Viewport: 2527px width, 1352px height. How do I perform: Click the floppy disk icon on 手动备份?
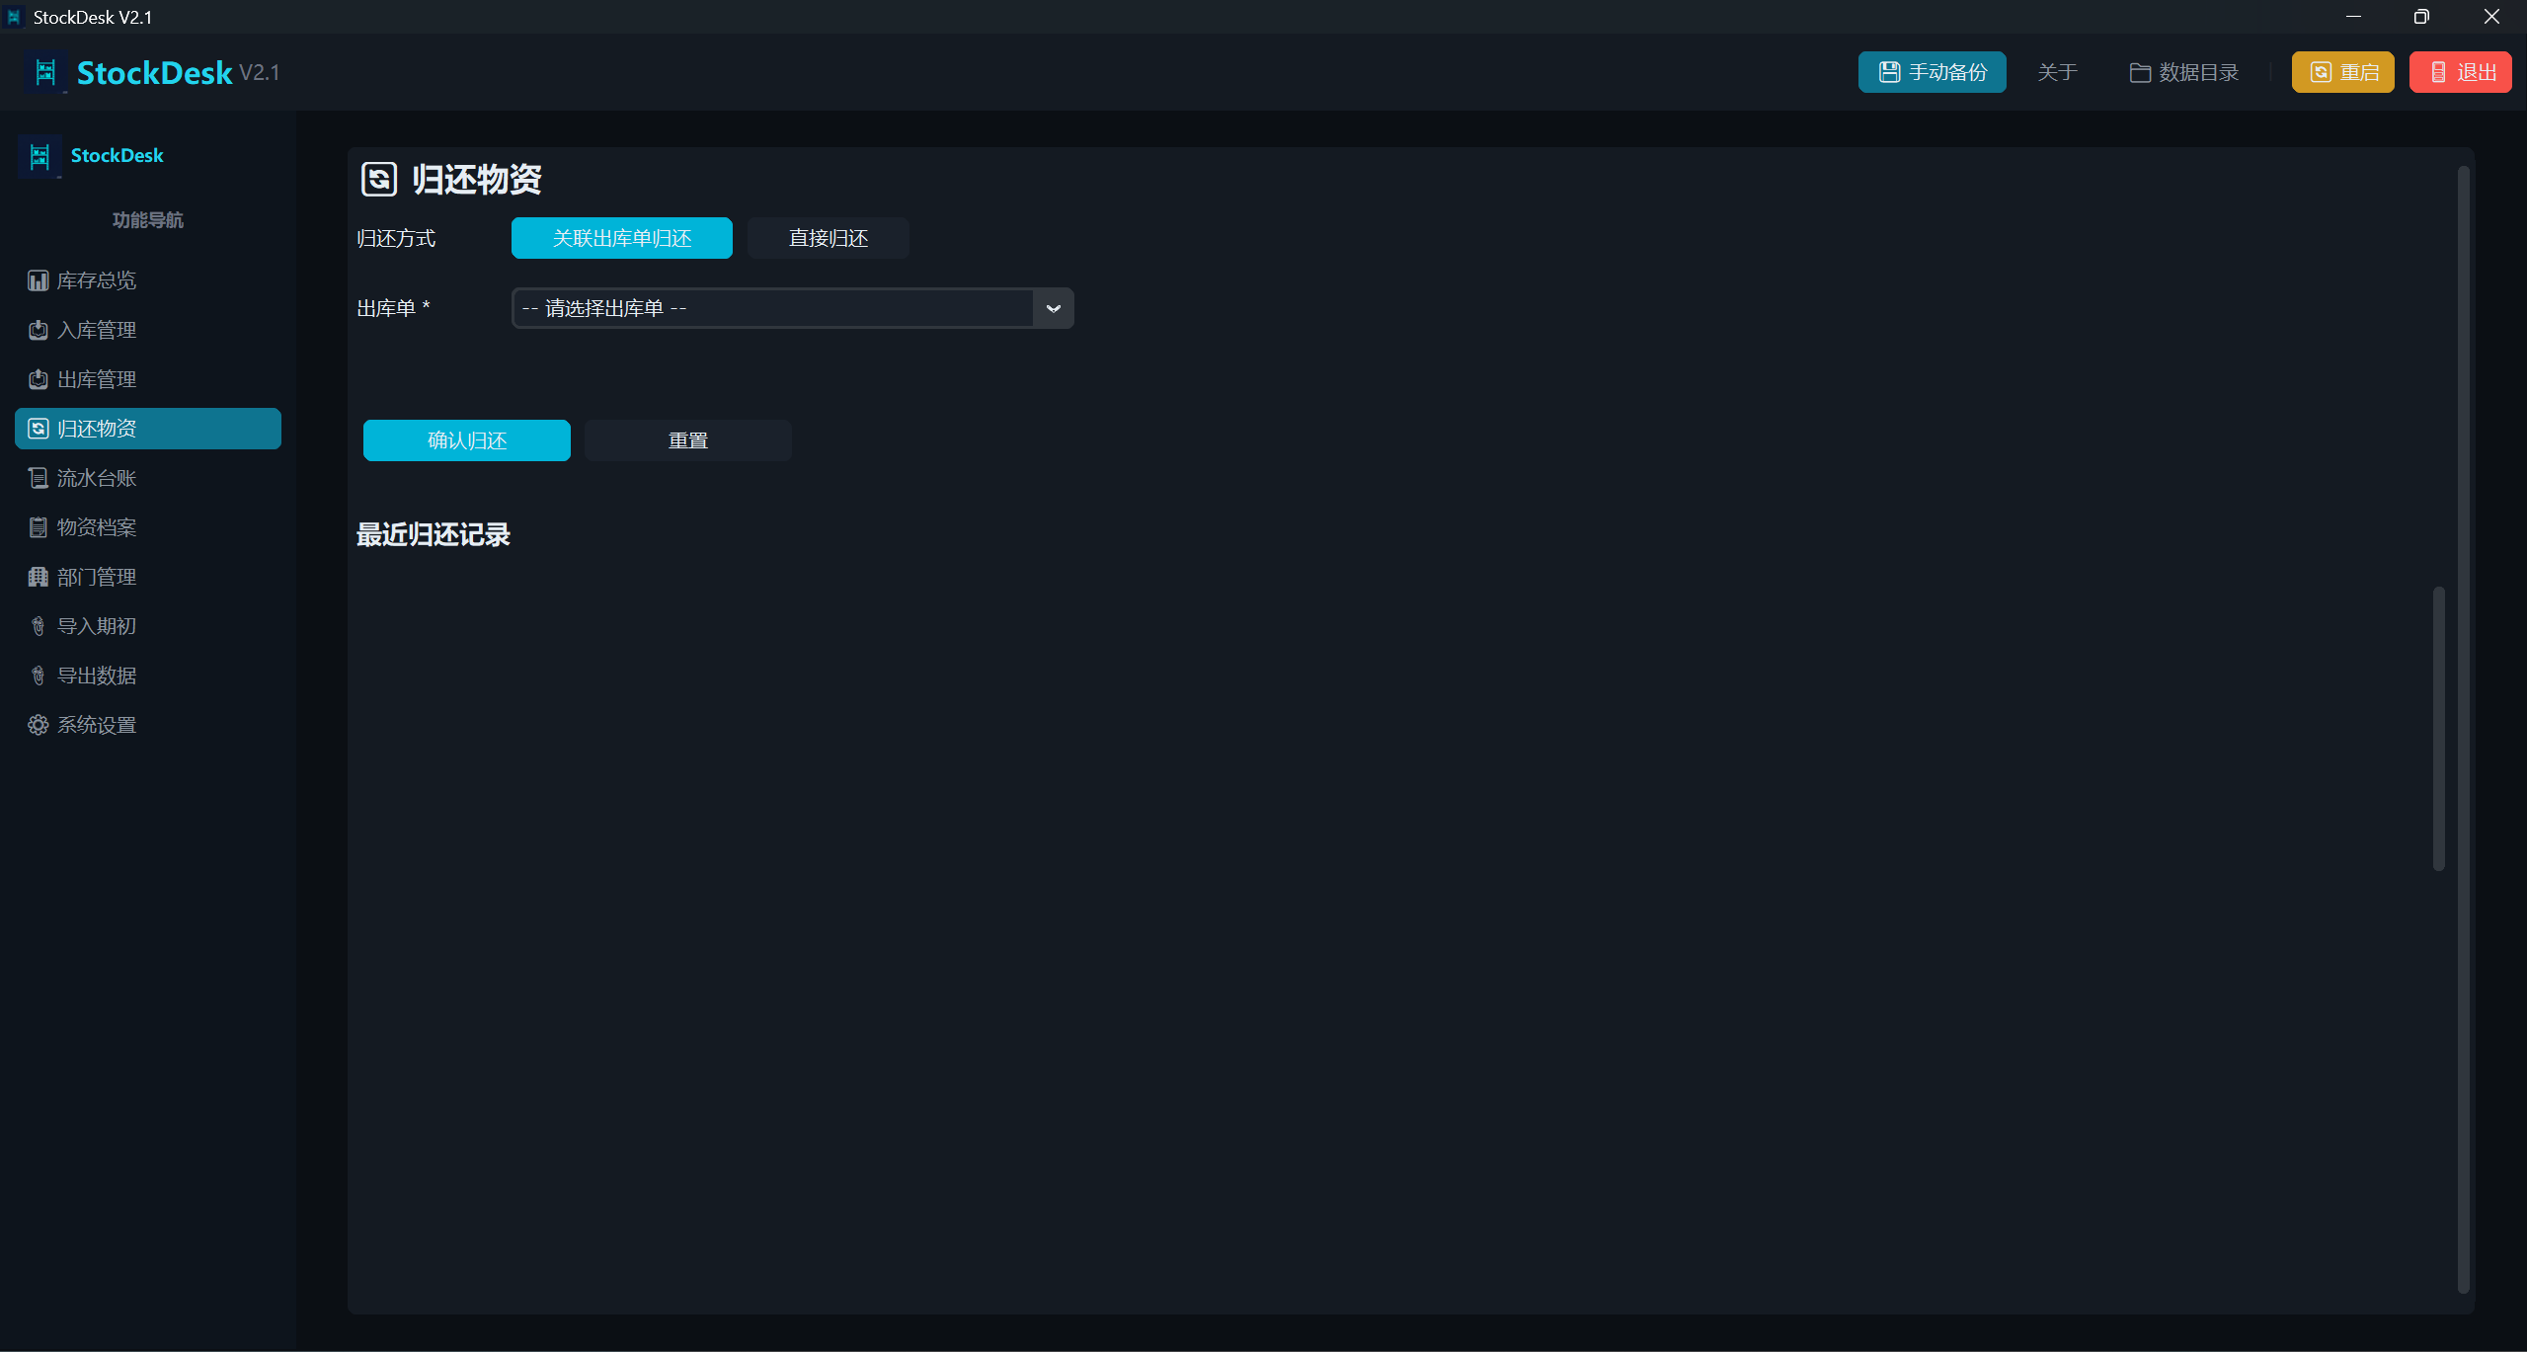pyautogui.click(x=1889, y=72)
